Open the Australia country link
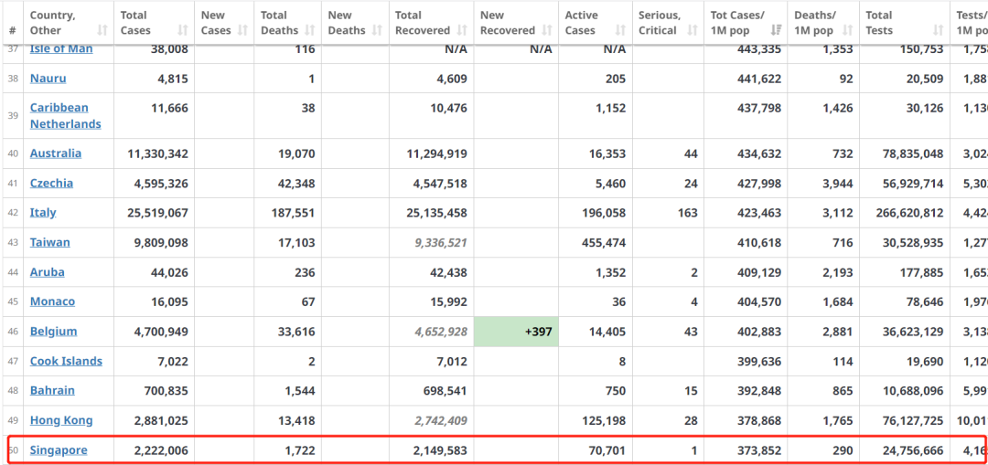The width and height of the screenshot is (988, 465). [56, 153]
